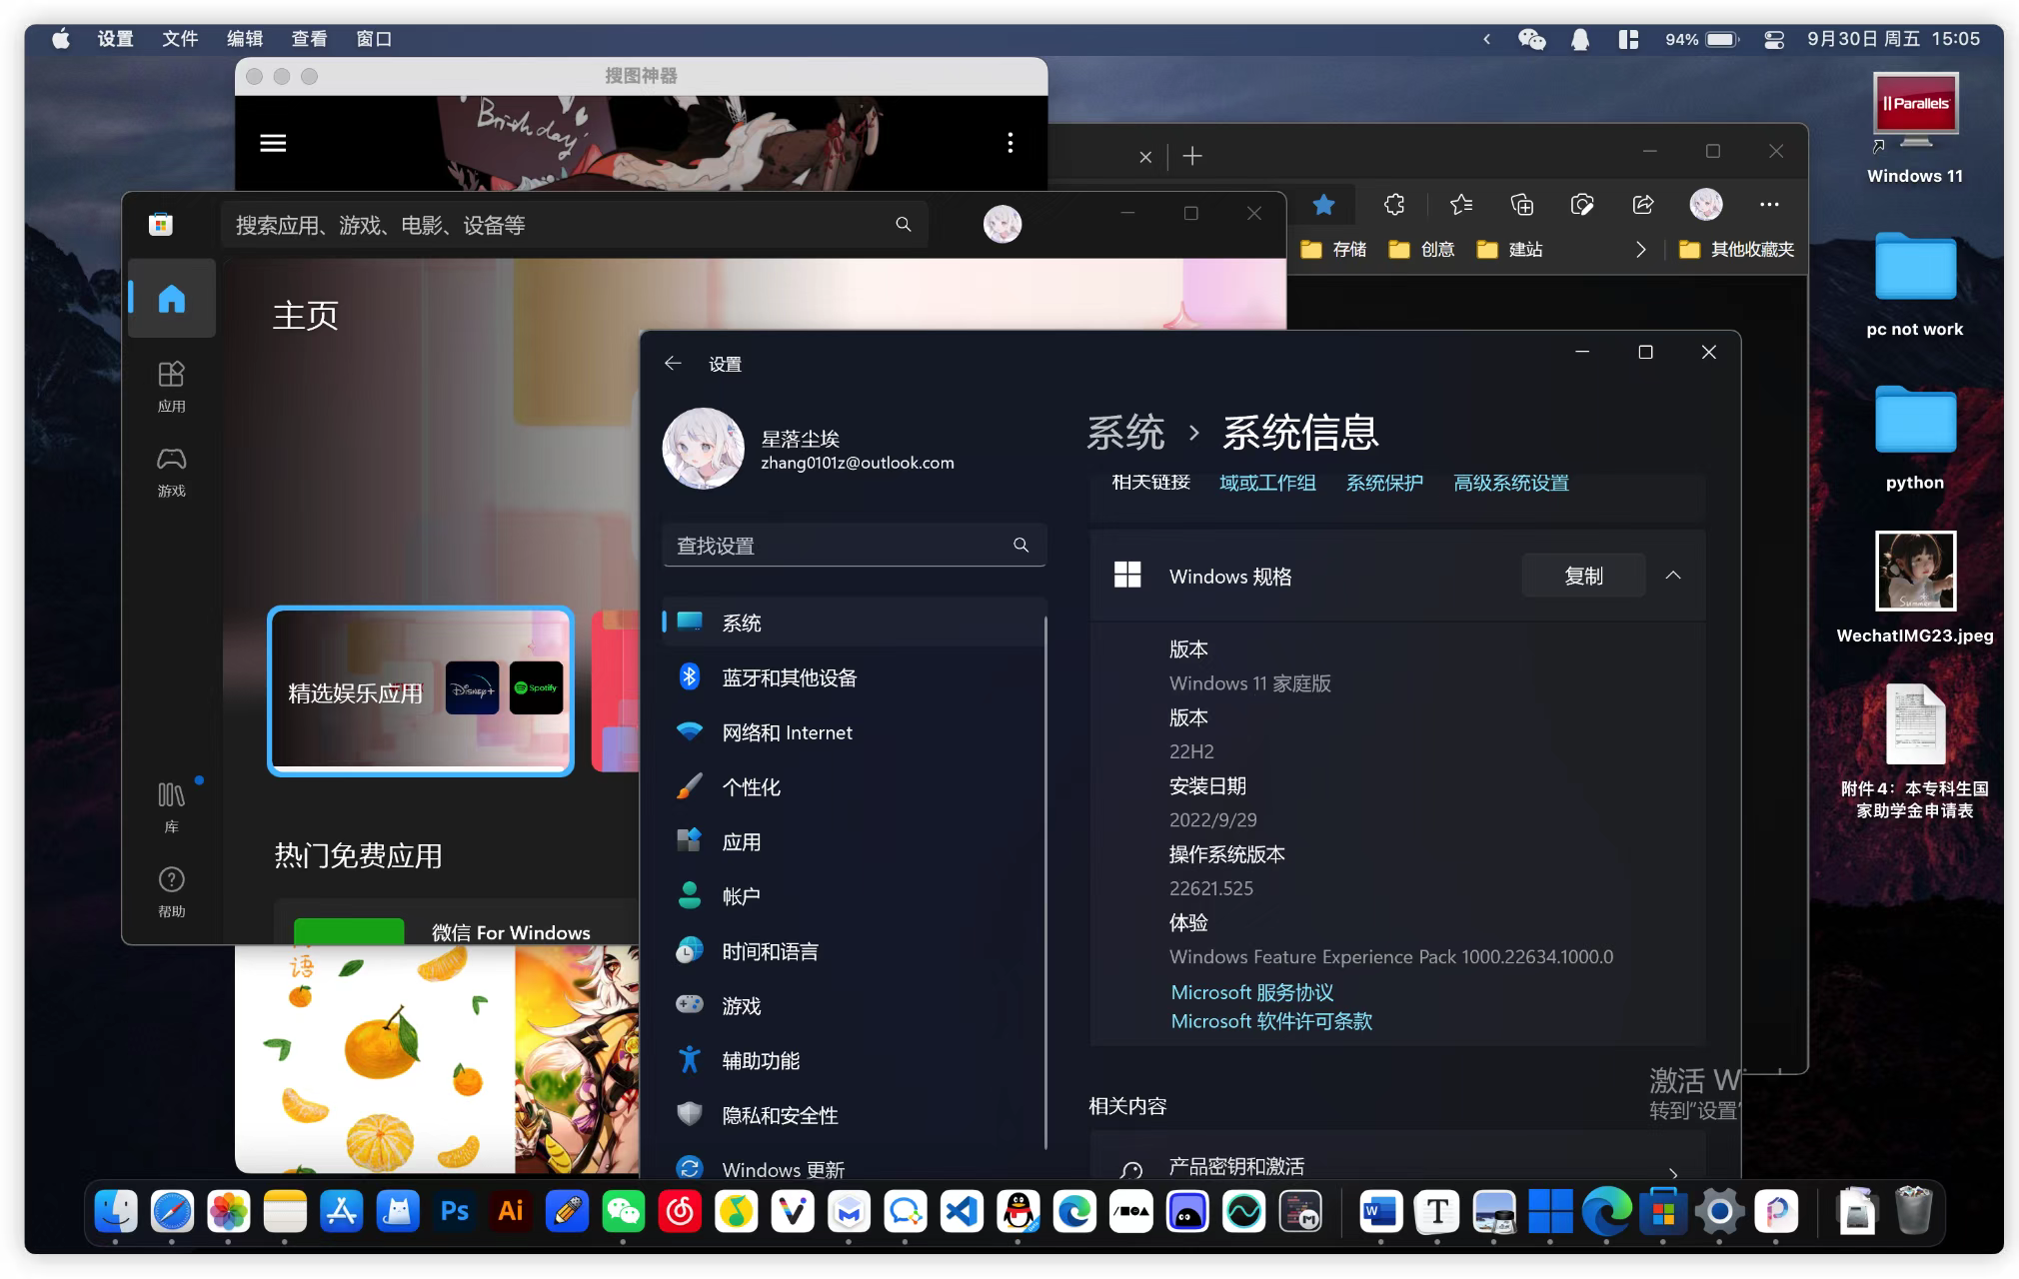Screen dimensions: 2019x1279
Task: Open hamburger menu in 搜图神器 window
Action: click(273, 143)
